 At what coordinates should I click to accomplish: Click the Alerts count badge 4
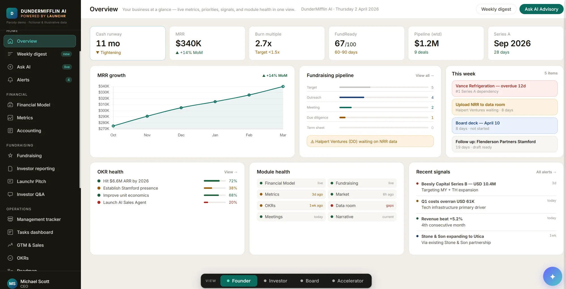click(68, 80)
